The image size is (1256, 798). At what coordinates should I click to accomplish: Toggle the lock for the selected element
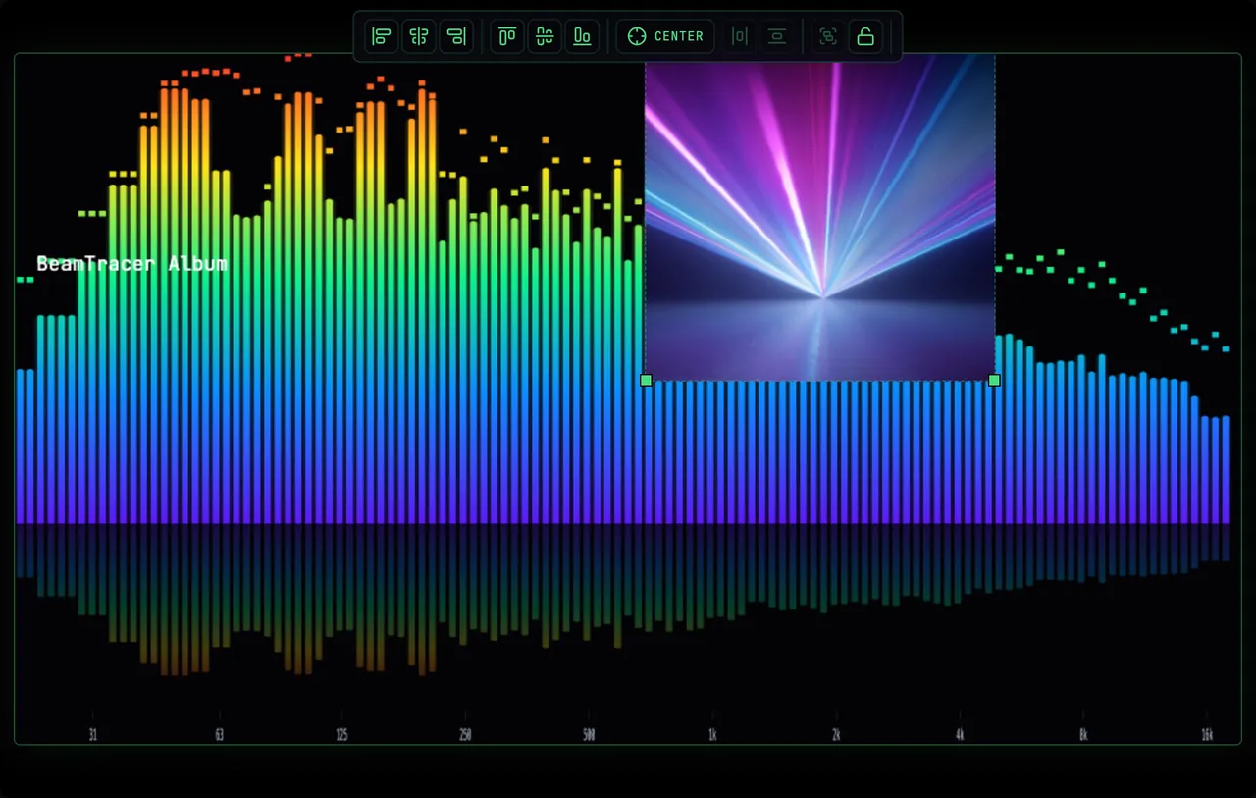865,36
